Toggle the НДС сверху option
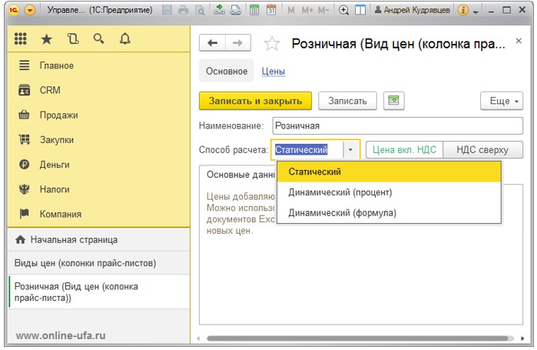The image size is (537, 350). 484,150
